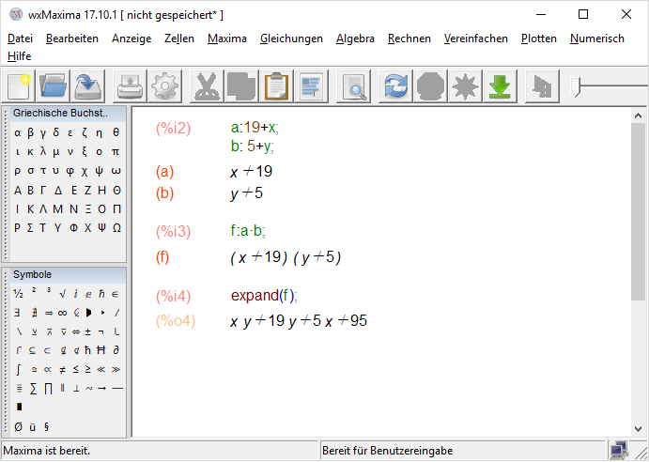Screen dimensions: 649x462
Task: Insert Greek letter alpha from palette
Action: pos(18,132)
